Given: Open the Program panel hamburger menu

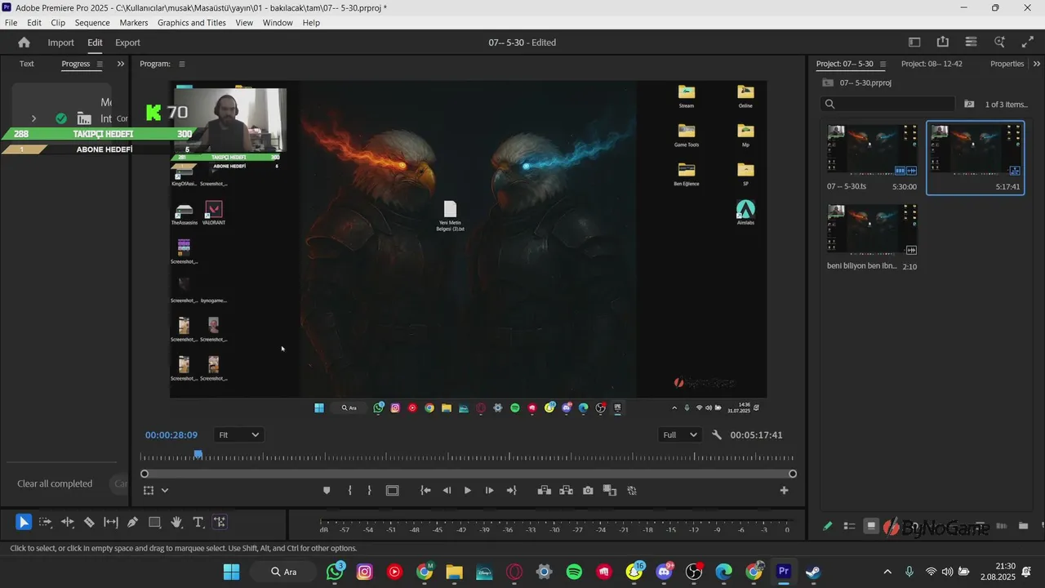Looking at the screenshot, I should click(182, 64).
